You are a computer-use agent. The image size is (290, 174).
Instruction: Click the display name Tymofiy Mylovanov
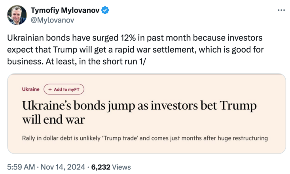(65, 10)
